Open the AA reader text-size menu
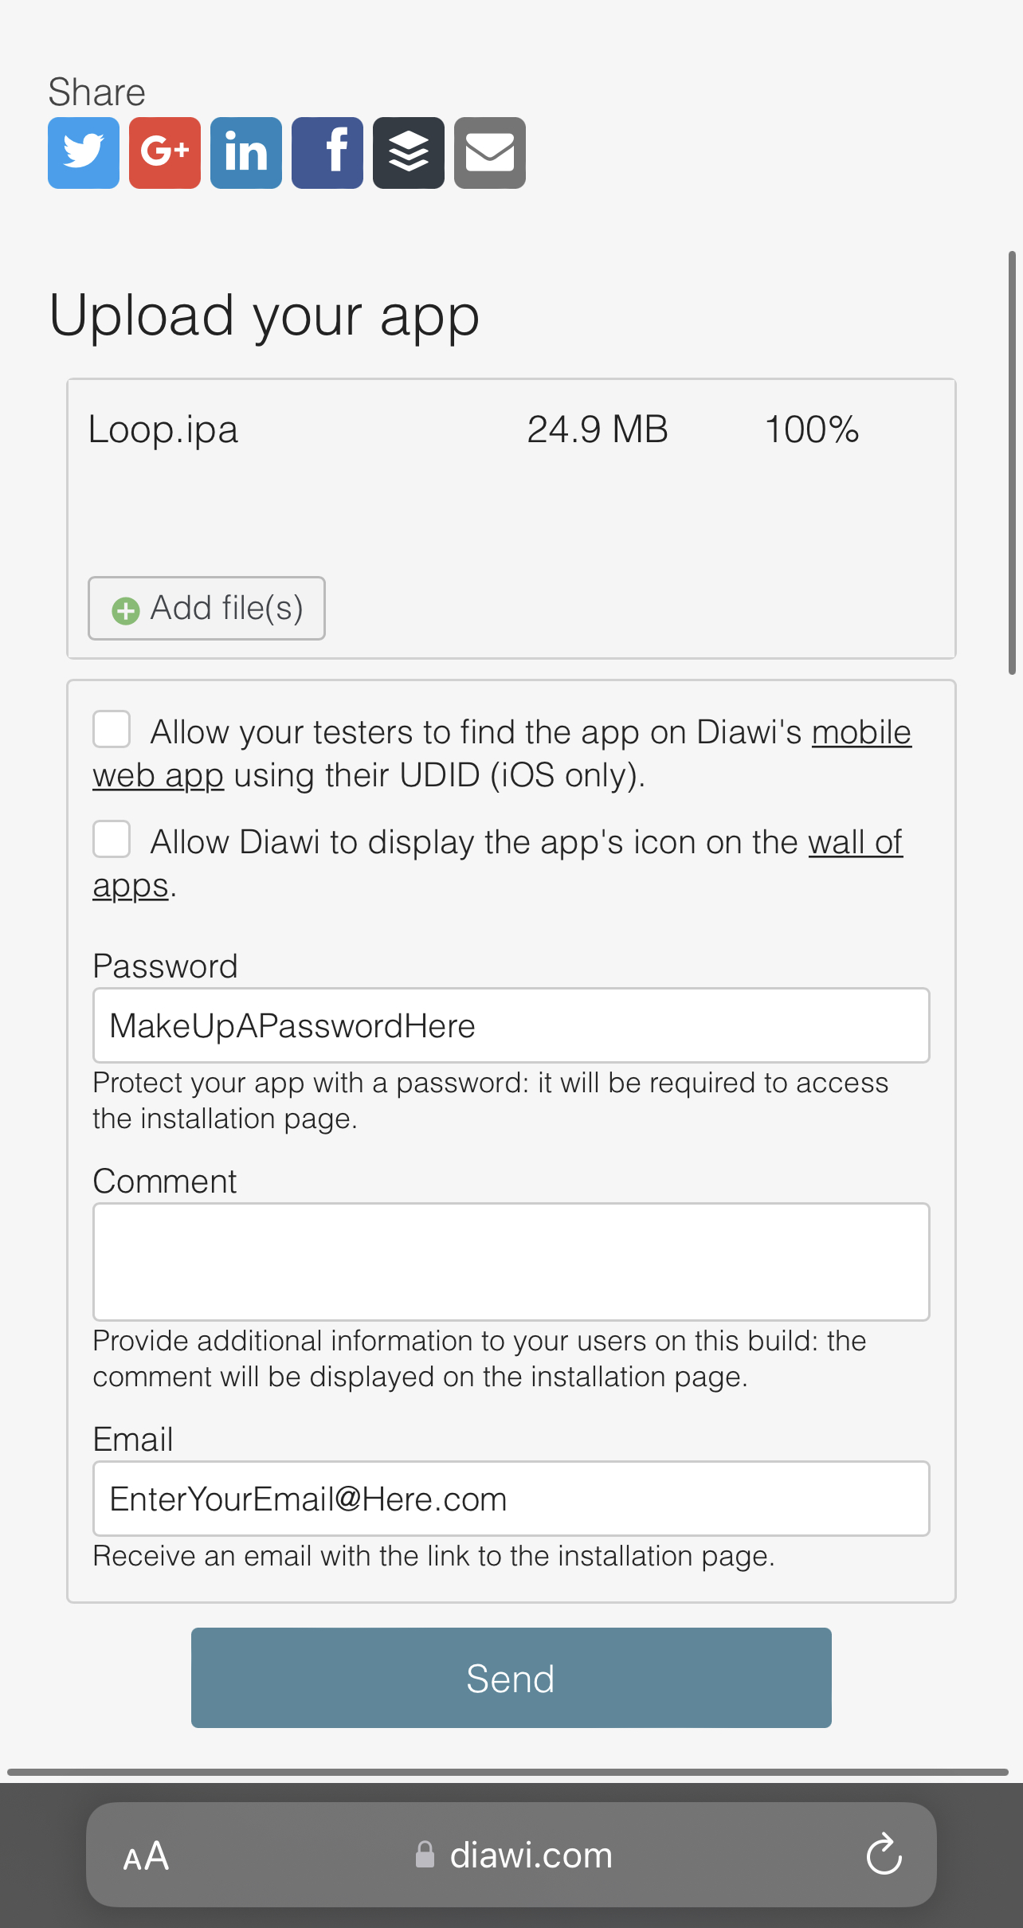1023x1928 pixels. tap(146, 1856)
